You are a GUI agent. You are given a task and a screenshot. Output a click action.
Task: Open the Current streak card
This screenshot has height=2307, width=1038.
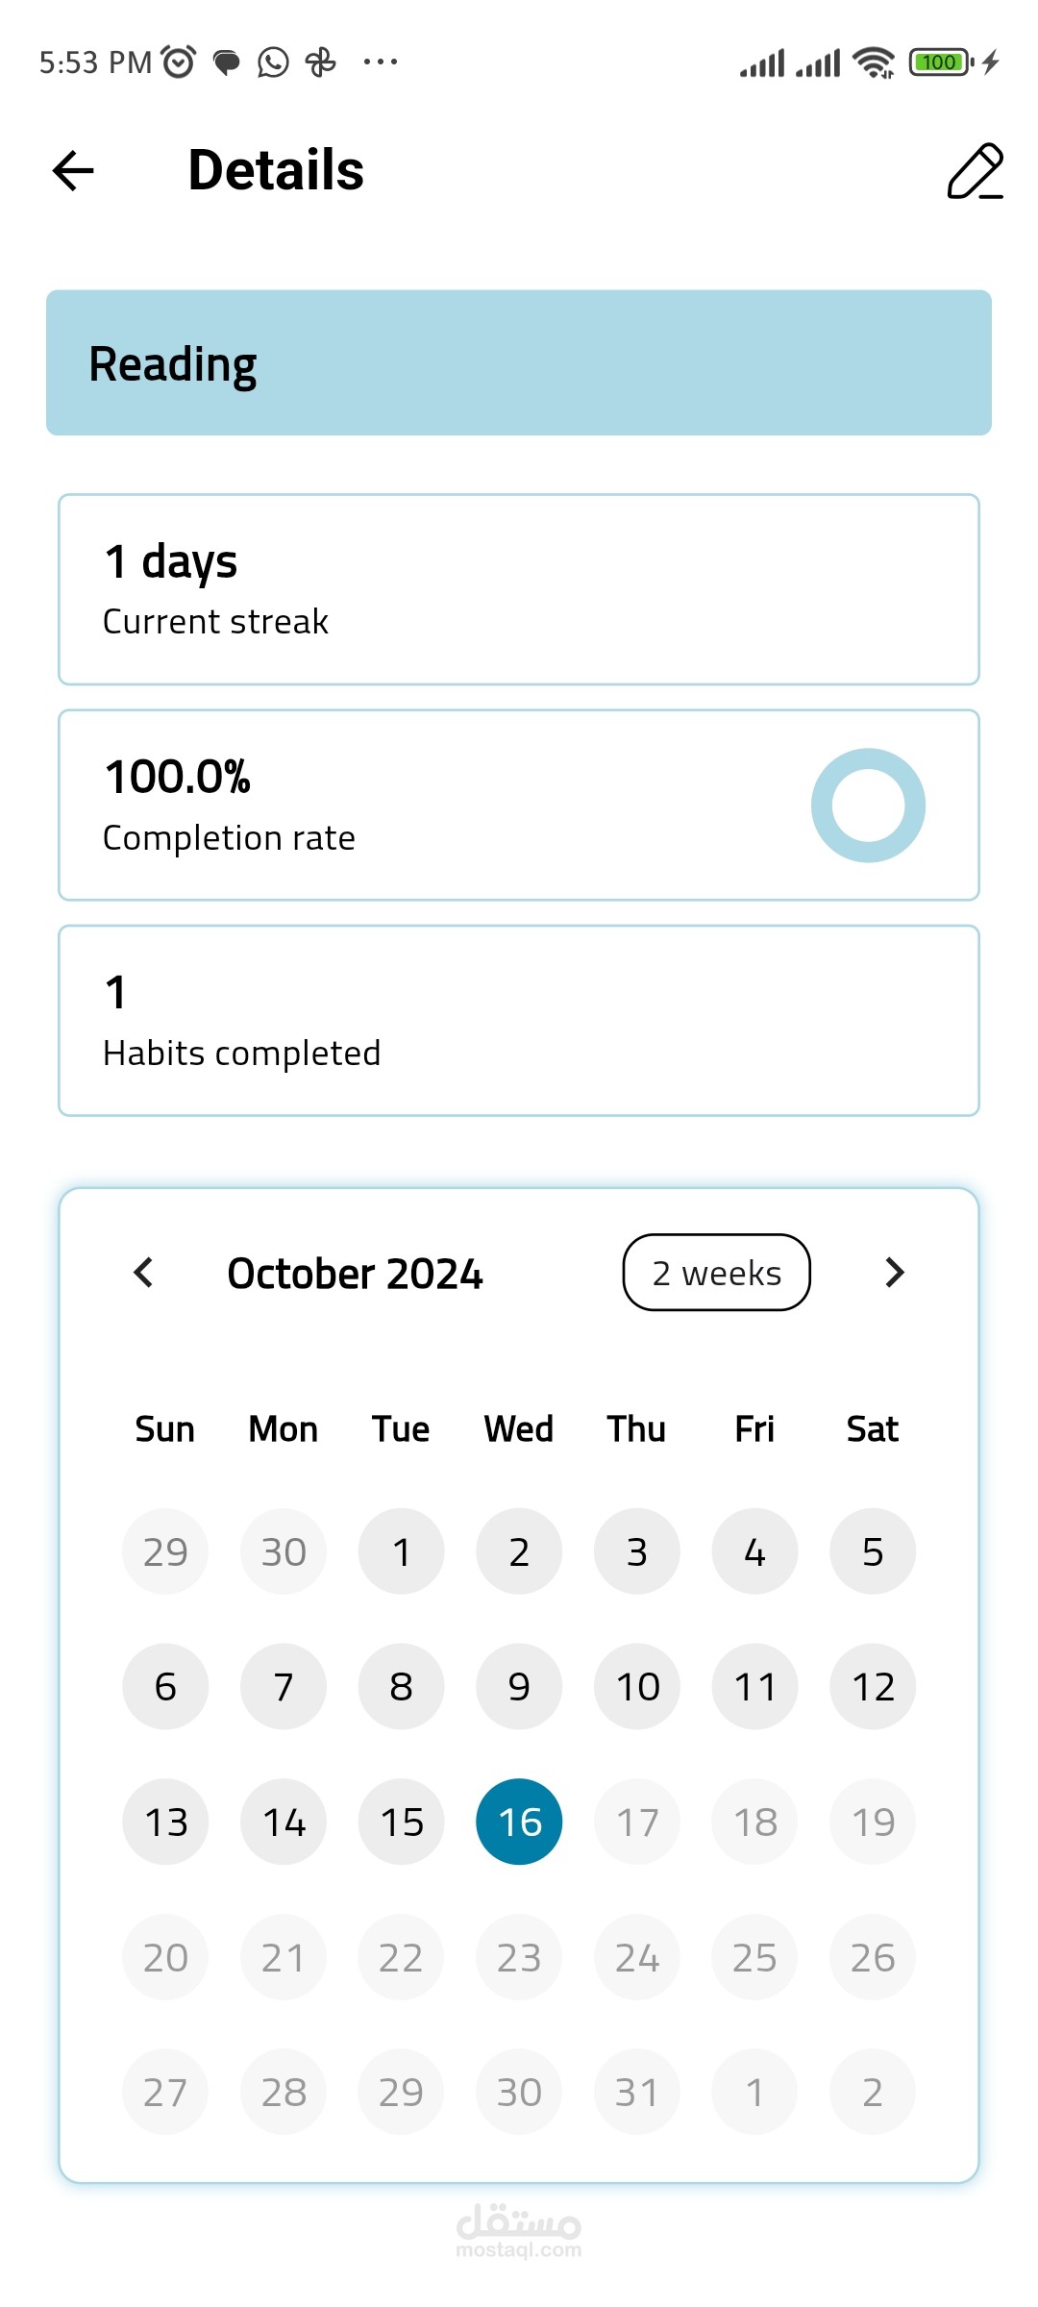point(519,589)
